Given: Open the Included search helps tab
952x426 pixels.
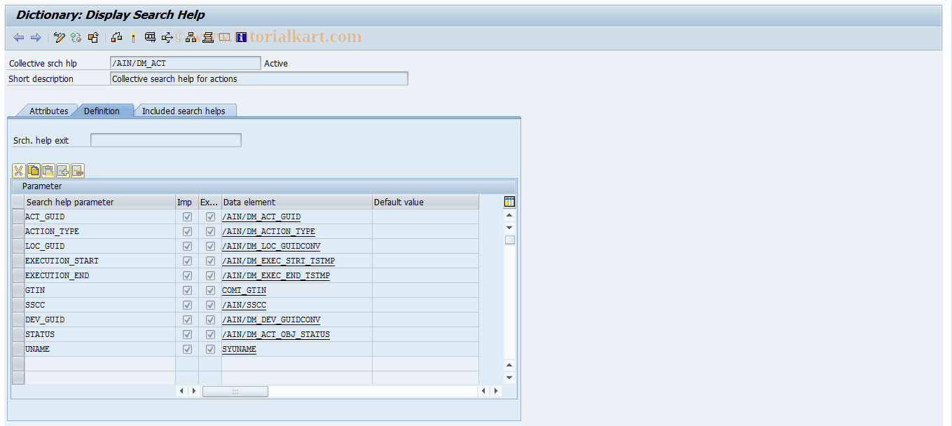Looking at the screenshot, I should point(185,111).
